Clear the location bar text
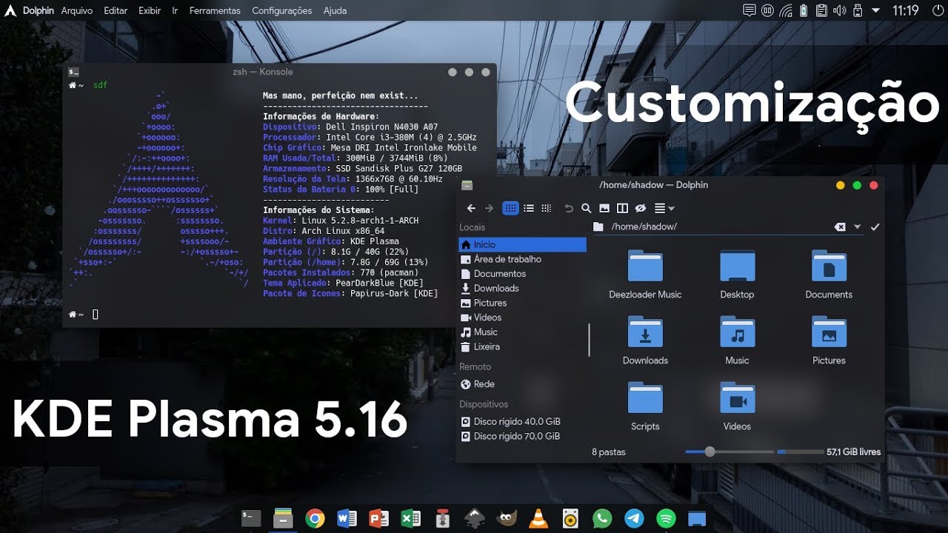This screenshot has height=533, width=948. tap(840, 227)
